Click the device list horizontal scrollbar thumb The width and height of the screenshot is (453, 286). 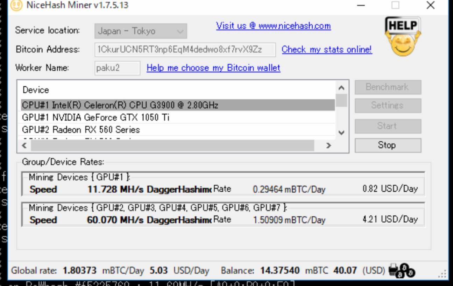[172, 146]
